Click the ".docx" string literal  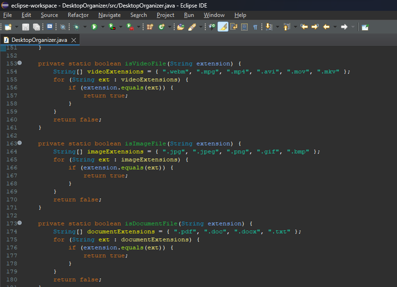(x=247, y=231)
